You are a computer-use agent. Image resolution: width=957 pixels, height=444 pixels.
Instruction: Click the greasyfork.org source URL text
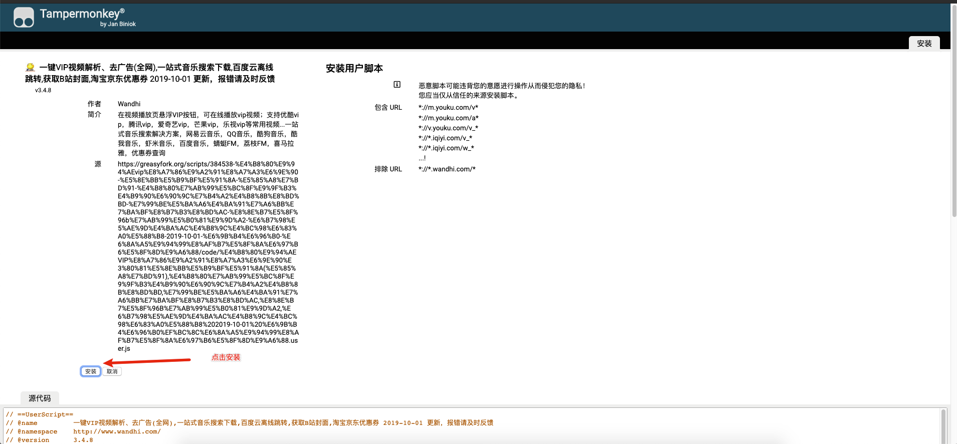[208, 256]
